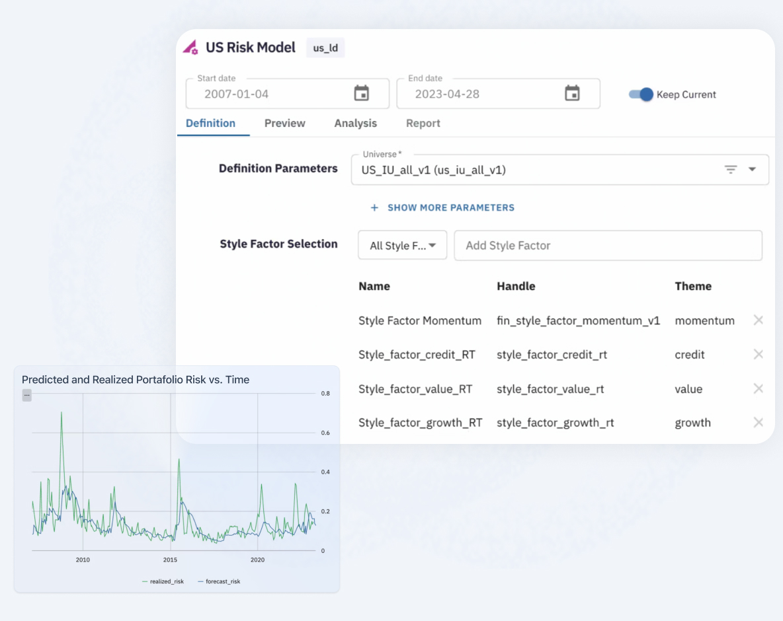Click the Handle column header
Image resolution: width=783 pixels, height=621 pixels.
click(516, 286)
